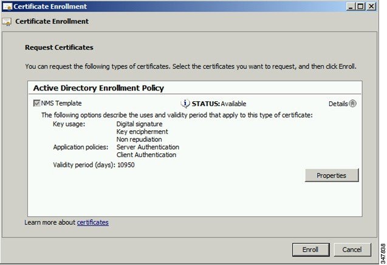This screenshot has height=265, width=387.
Task: Select the Key encipherment entry
Action: [x=142, y=132]
